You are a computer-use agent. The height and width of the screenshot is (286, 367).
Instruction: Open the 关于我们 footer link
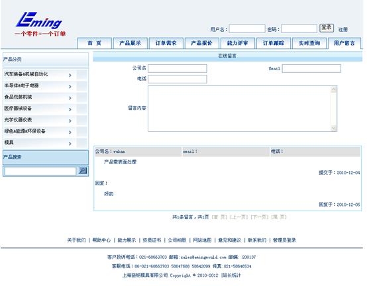[76, 240]
